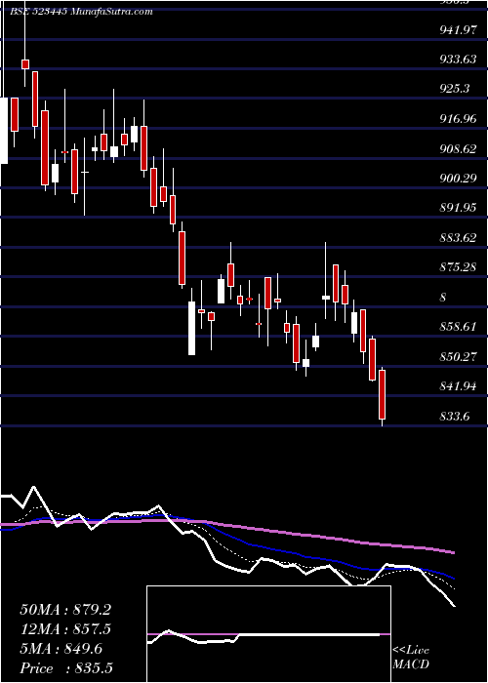Click the <<Live MACD label
The width and height of the screenshot is (488, 683).
click(x=411, y=657)
